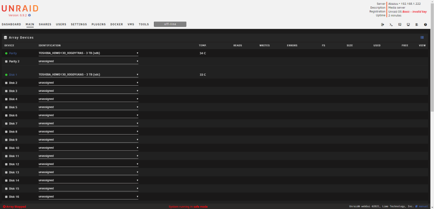Open the Disk 1 dropdown showing TOSHIBA sdc
The image size is (434, 209).
click(x=89, y=74)
